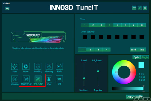Click the V36.01 version label
This screenshot has height=101, width=151.
(x=6, y=4)
